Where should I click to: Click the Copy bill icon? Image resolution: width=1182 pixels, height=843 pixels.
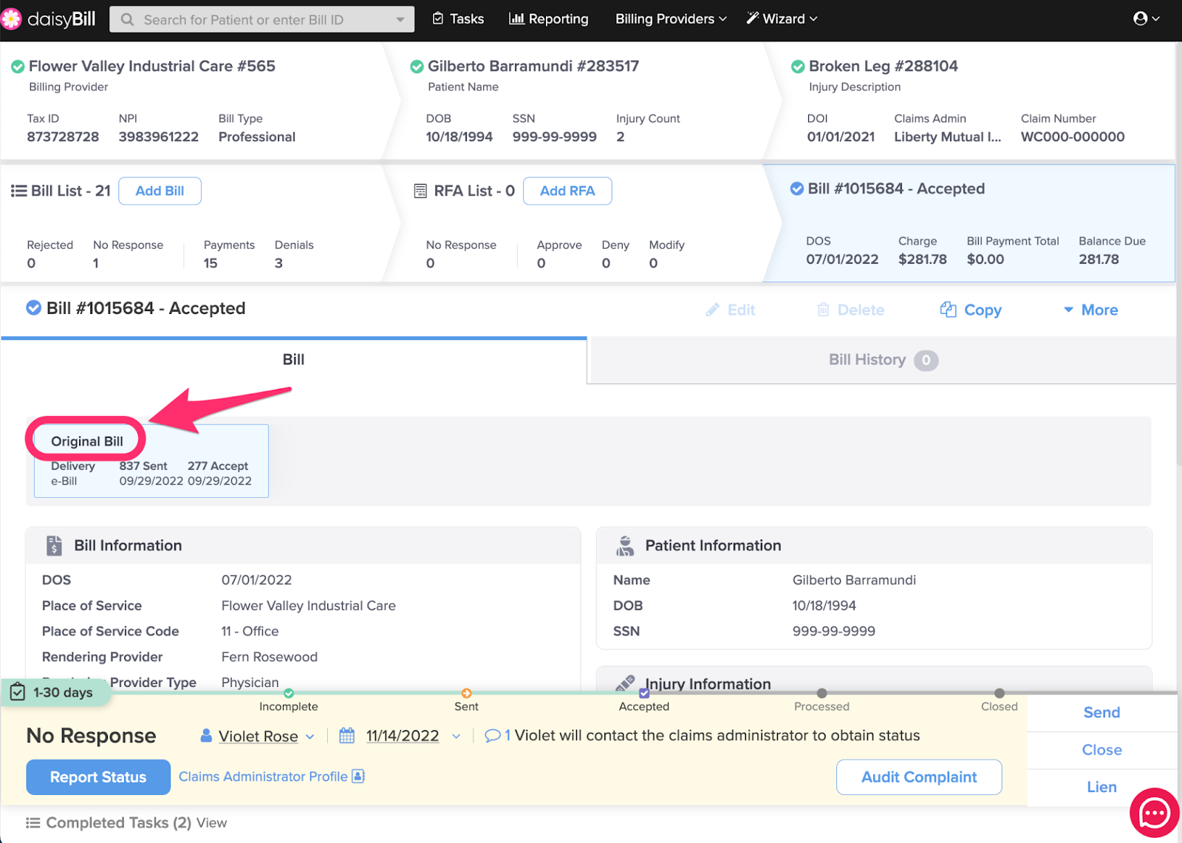click(948, 310)
